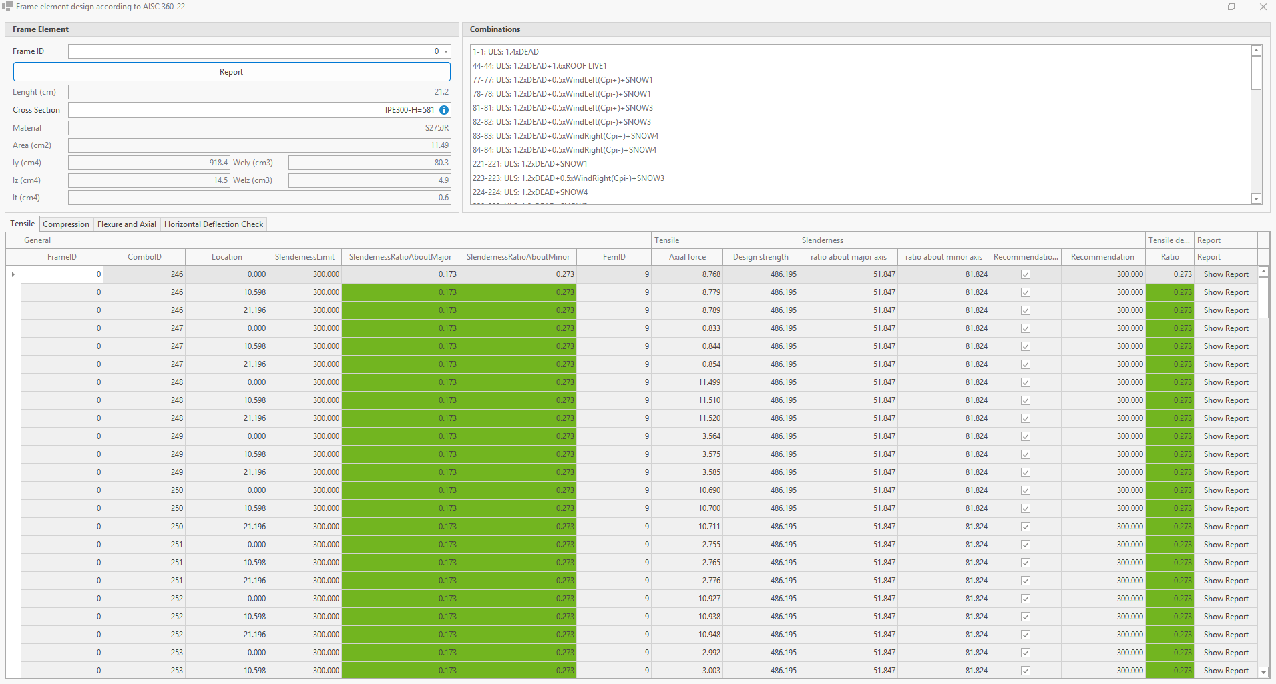Click the Cross Section info icon
The image size is (1276, 684).
(x=444, y=110)
